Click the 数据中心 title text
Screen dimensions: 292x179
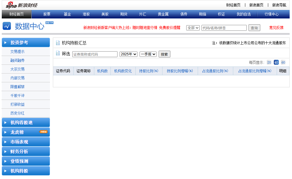(29, 26)
